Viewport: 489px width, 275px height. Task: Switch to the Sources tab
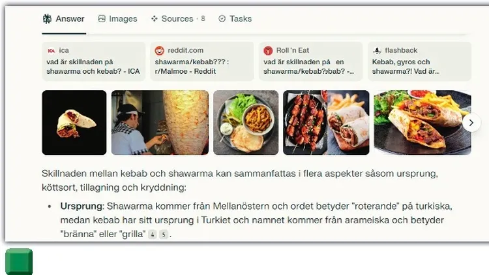[178, 19]
